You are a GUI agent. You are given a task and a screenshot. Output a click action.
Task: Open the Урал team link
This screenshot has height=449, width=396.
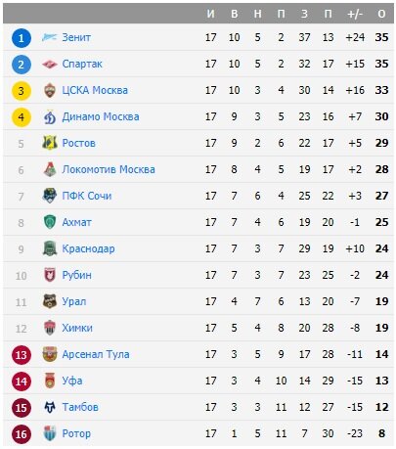(74, 301)
